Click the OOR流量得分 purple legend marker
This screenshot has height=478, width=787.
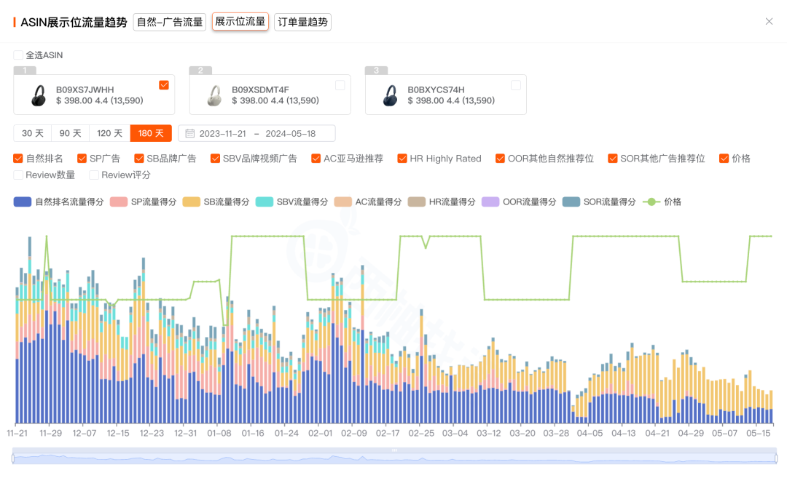pyautogui.click(x=491, y=202)
